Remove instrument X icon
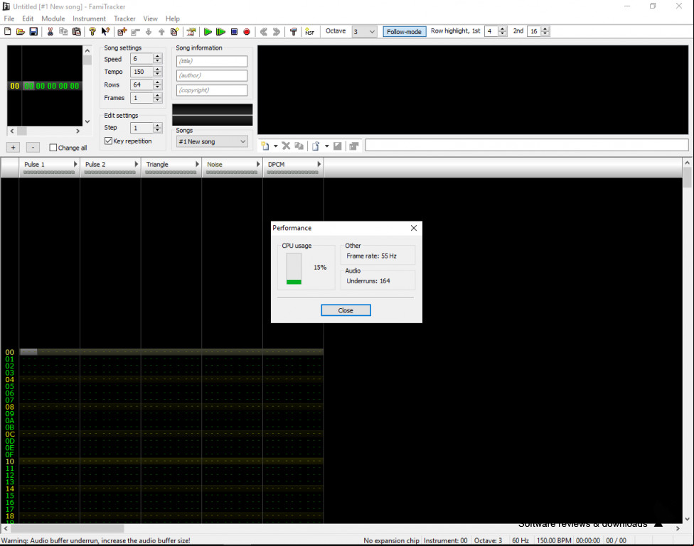This screenshot has height=546, width=694. click(x=286, y=146)
